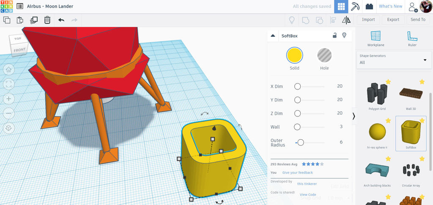The width and height of the screenshot is (433, 205).
Task: Toggle favorite star on Wall 3D
Action: coord(422,82)
